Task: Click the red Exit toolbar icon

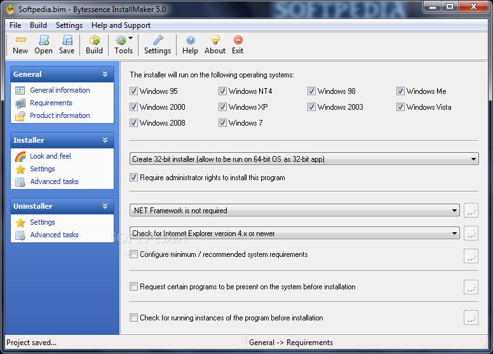Action: point(238,40)
